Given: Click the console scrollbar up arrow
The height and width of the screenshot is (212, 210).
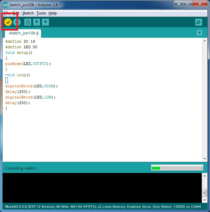Looking at the screenshot, I should click(205, 176).
